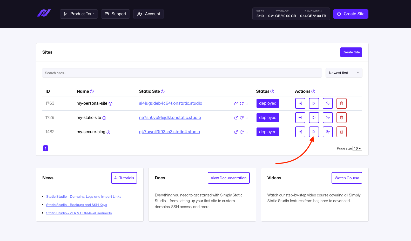Viewport: 411px width, 241px height.
Task: Show info icon for my-secure-blog
Action: (109, 132)
